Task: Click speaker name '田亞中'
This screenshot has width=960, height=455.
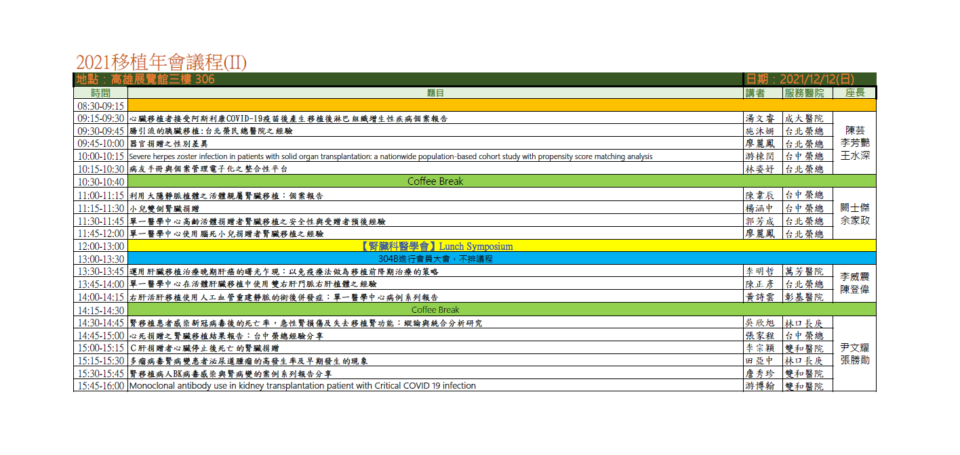Action: (759, 361)
